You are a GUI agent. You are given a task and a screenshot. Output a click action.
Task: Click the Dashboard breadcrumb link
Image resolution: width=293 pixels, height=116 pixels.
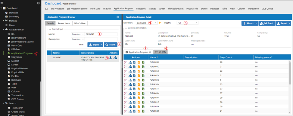point(53,3)
